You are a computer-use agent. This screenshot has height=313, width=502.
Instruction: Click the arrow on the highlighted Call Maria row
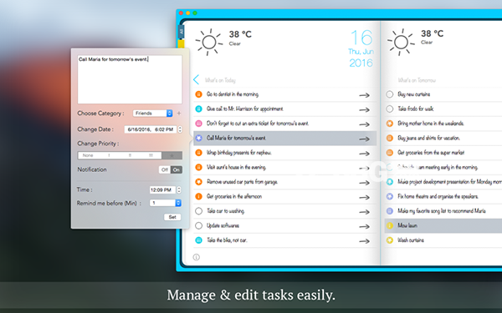click(x=364, y=139)
